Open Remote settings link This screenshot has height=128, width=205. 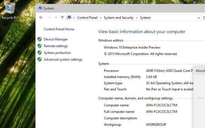pyautogui.click(x=56, y=46)
